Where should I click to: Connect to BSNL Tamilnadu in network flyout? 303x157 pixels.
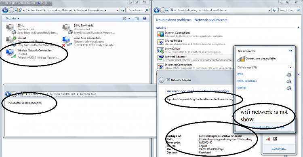tap(247, 81)
